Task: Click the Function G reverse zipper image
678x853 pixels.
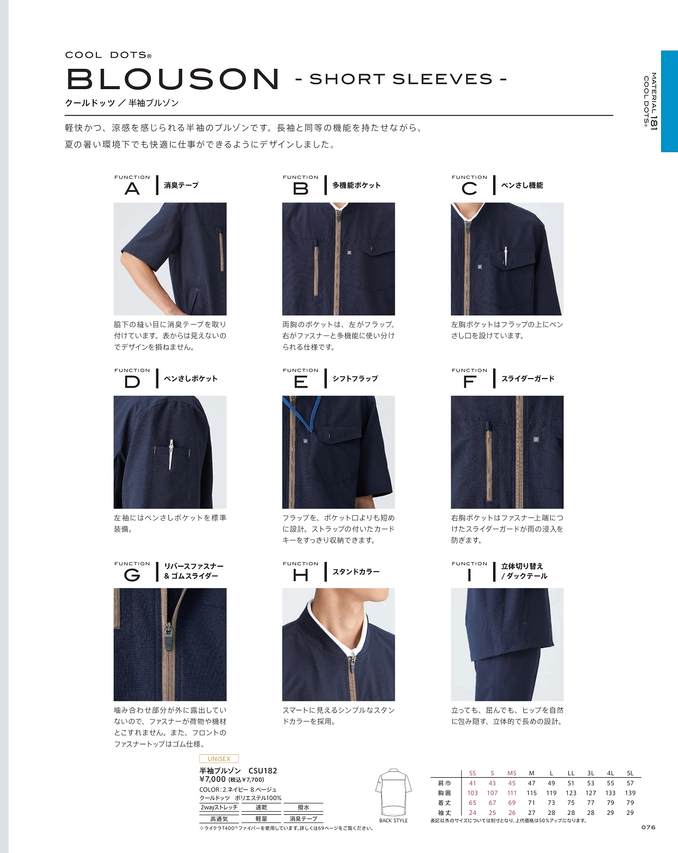Action: [170, 645]
